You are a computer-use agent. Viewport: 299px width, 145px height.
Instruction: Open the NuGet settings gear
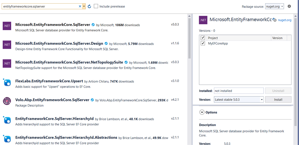tap(289, 6)
